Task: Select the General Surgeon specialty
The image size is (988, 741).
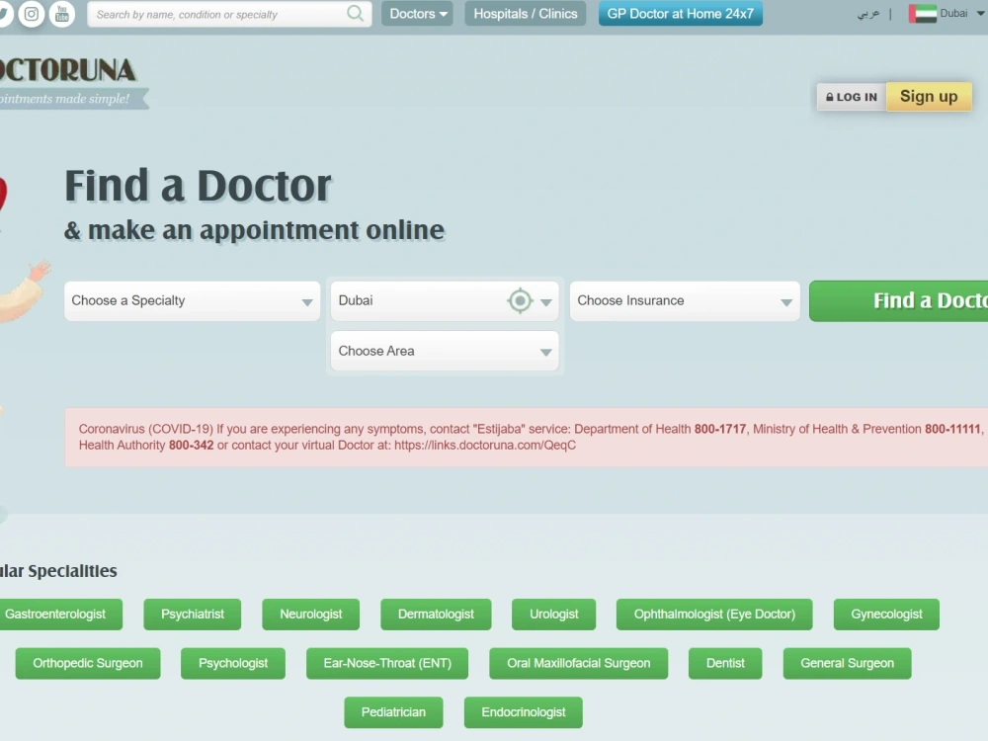Action: coord(847,664)
